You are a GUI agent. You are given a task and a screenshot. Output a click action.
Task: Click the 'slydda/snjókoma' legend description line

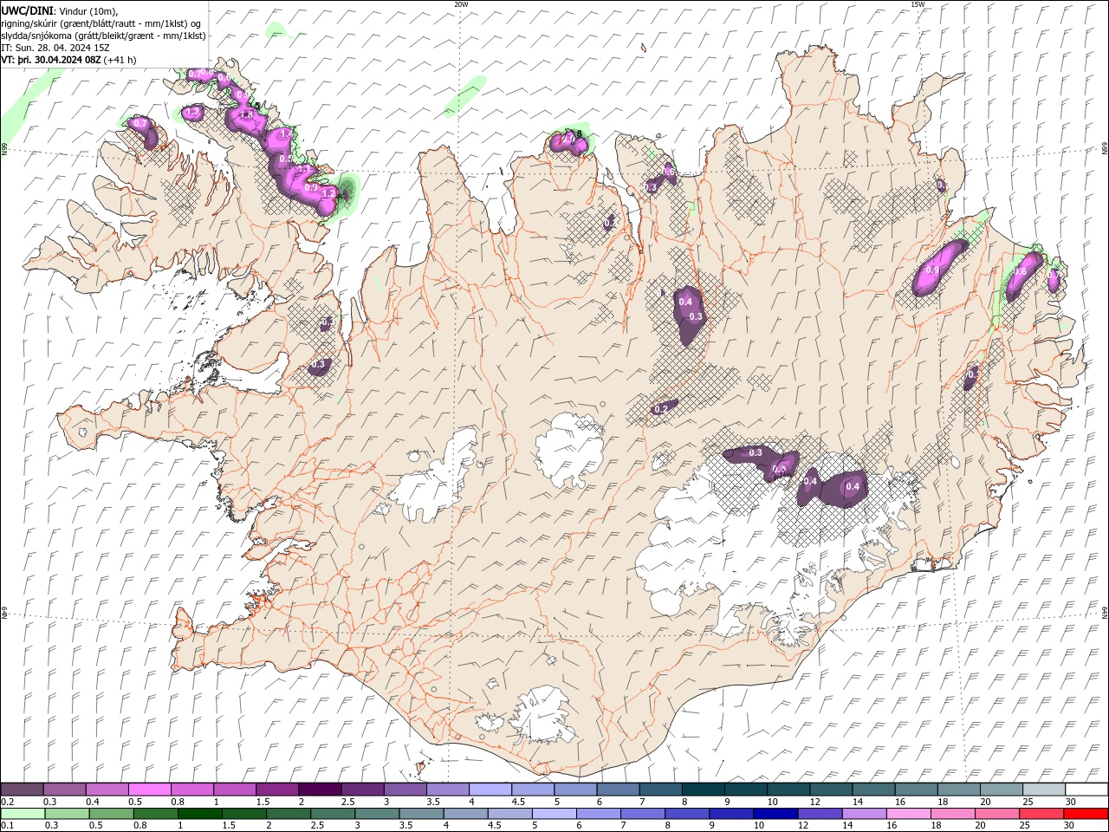(x=103, y=36)
